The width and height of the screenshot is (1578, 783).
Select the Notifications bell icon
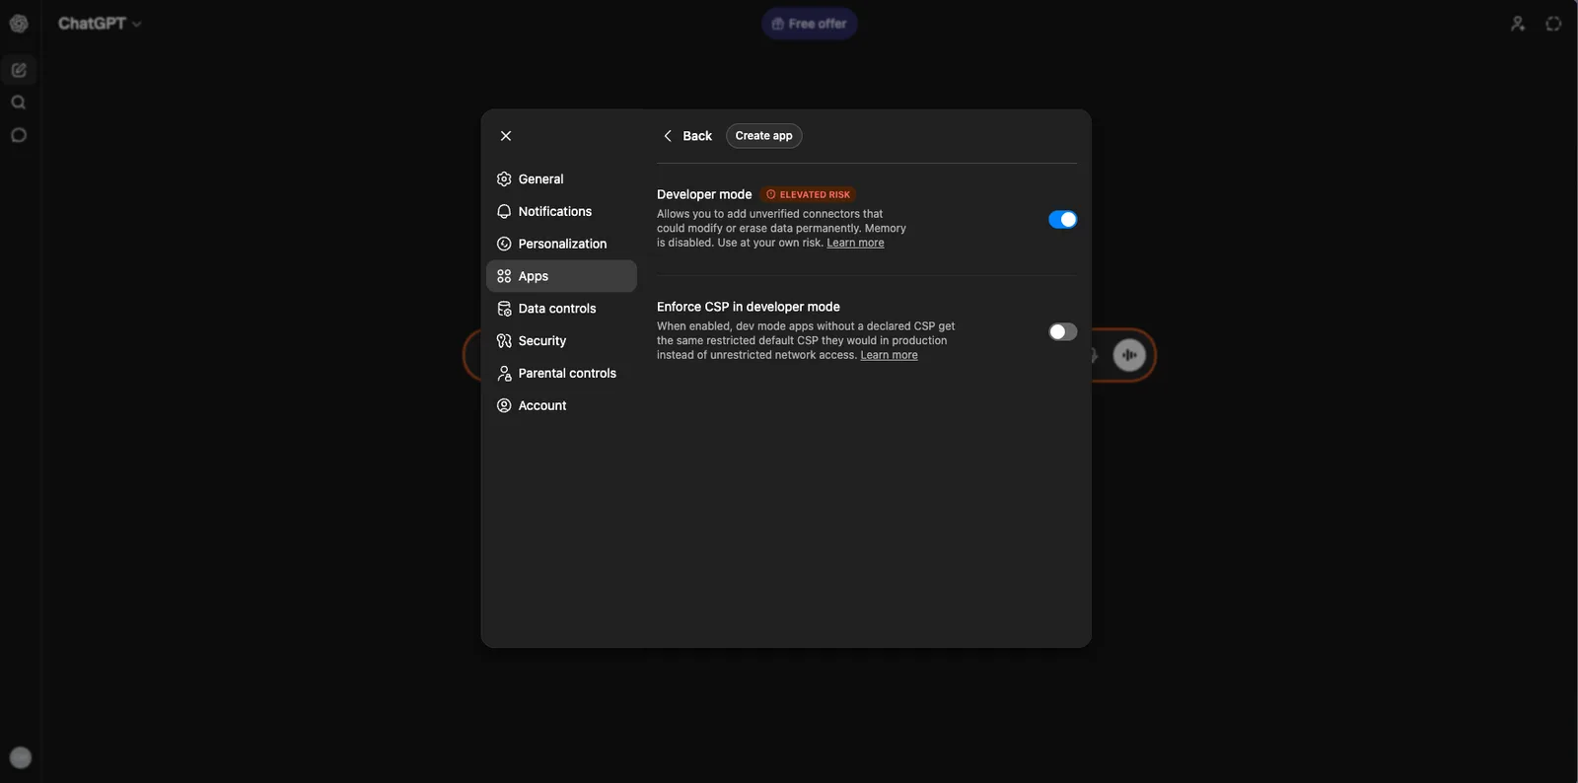504,212
